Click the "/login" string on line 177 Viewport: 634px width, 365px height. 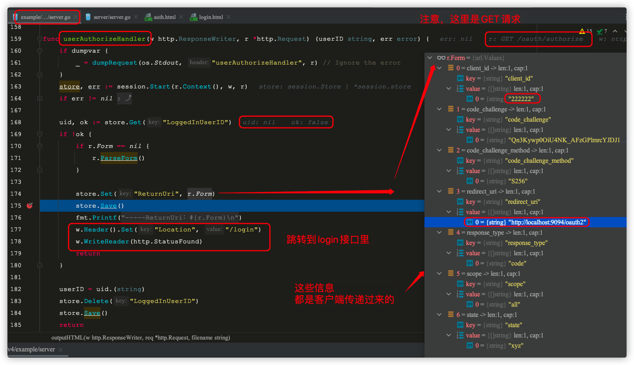[x=241, y=230]
